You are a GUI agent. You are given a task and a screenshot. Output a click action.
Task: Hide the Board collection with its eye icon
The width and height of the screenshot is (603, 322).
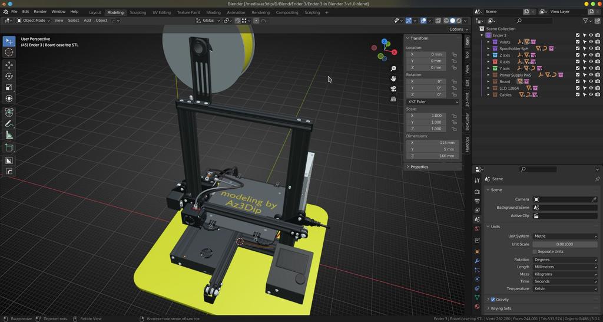click(x=591, y=81)
